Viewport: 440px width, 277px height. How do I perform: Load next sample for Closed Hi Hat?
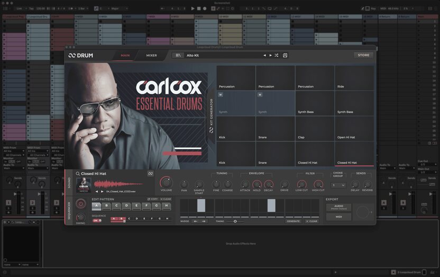(102, 191)
